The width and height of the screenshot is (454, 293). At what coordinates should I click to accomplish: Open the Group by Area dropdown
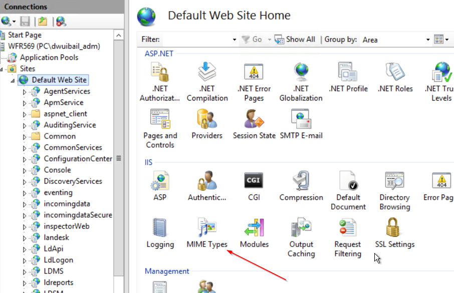[x=427, y=39]
